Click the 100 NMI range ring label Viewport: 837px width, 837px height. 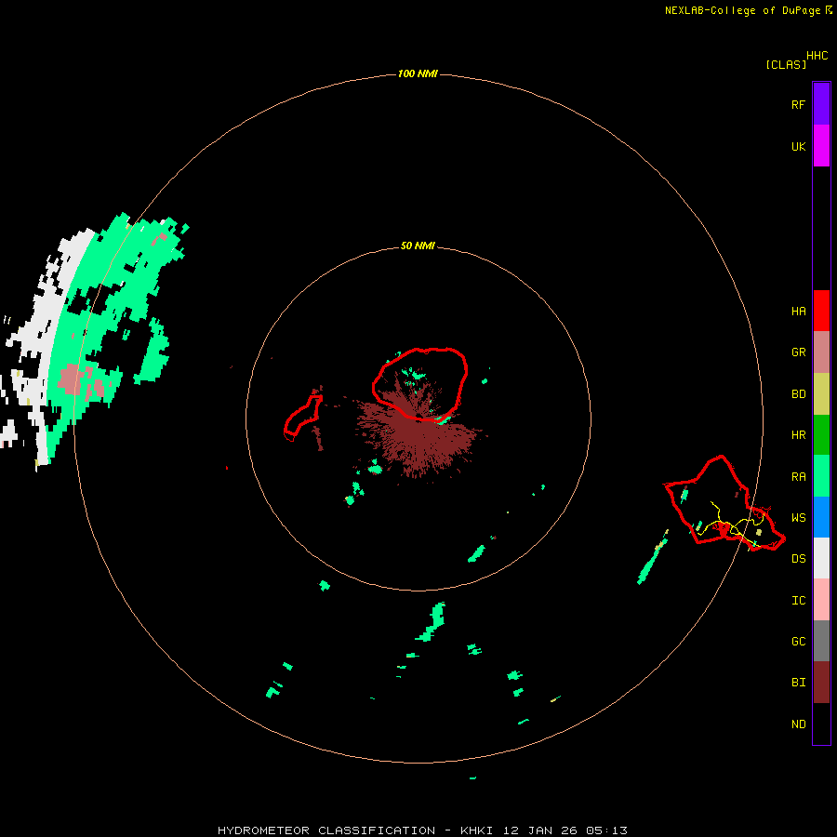[x=418, y=73]
